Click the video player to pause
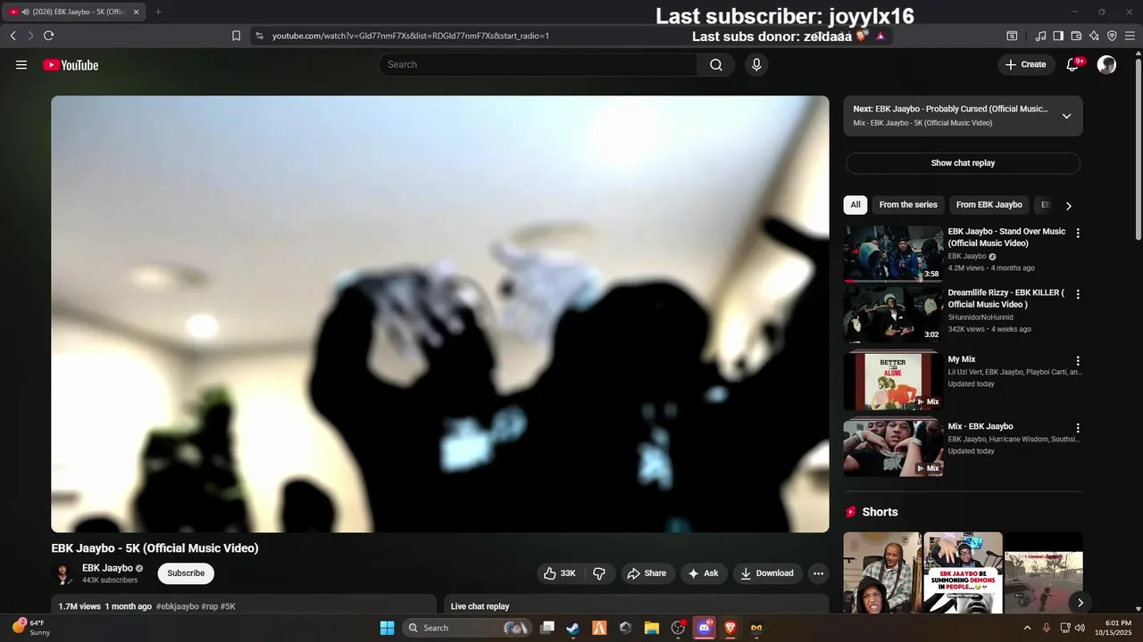The width and height of the screenshot is (1143, 642). tap(439, 314)
